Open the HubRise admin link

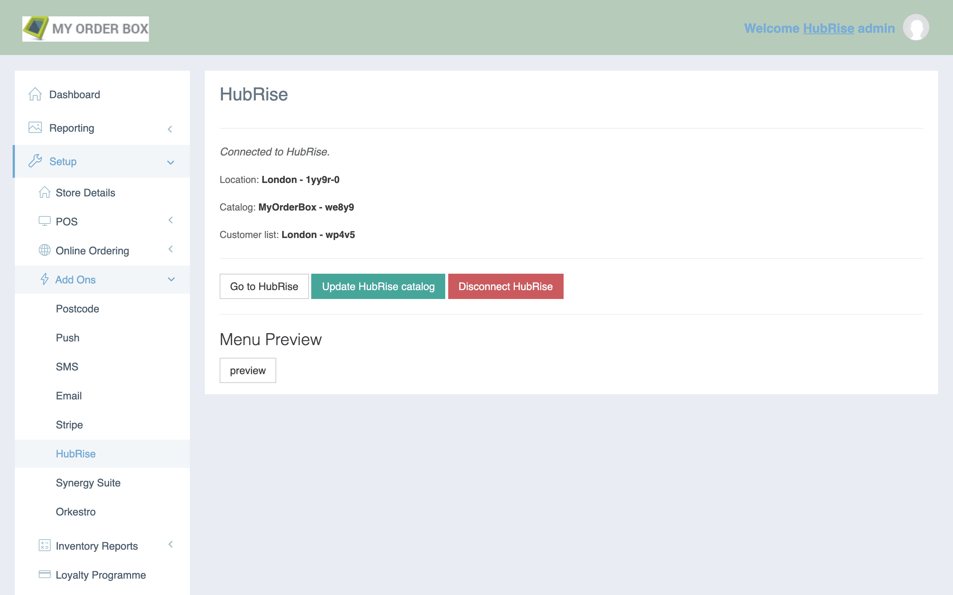pos(828,28)
